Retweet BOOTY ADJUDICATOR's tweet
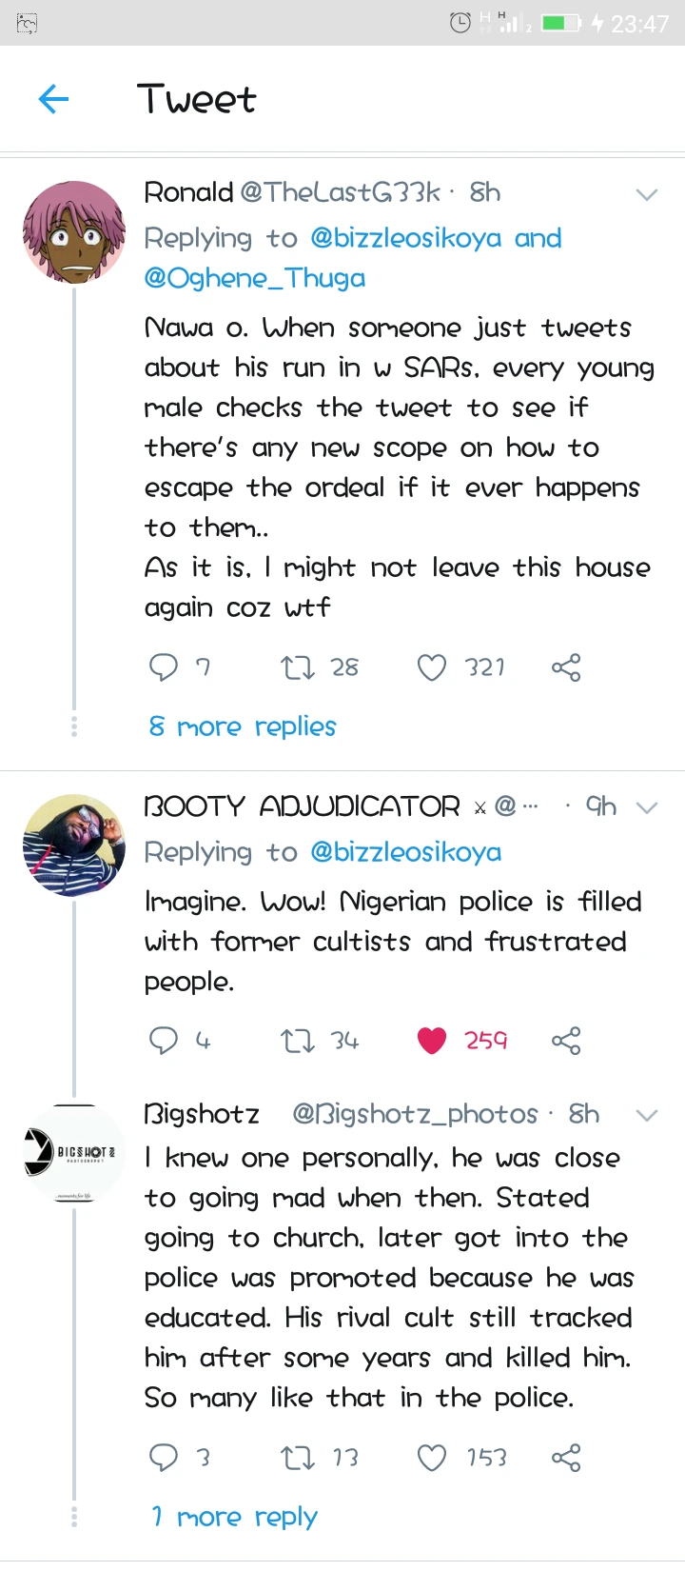 [298, 1040]
